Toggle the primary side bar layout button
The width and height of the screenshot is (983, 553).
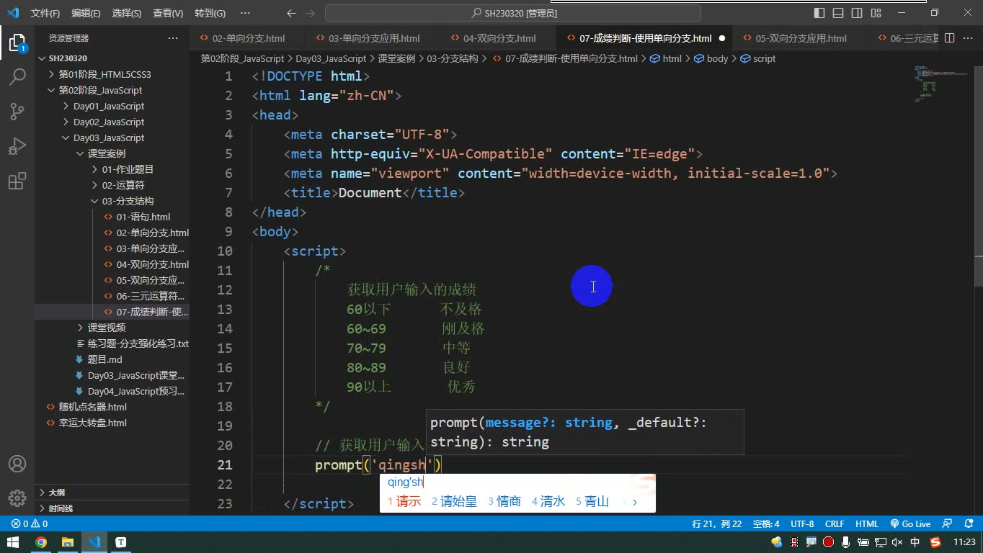click(x=819, y=13)
